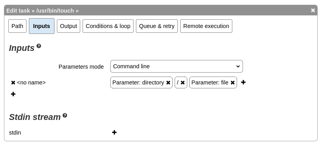Remove the 'Parameter: directory' chip

pyautogui.click(x=168, y=82)
